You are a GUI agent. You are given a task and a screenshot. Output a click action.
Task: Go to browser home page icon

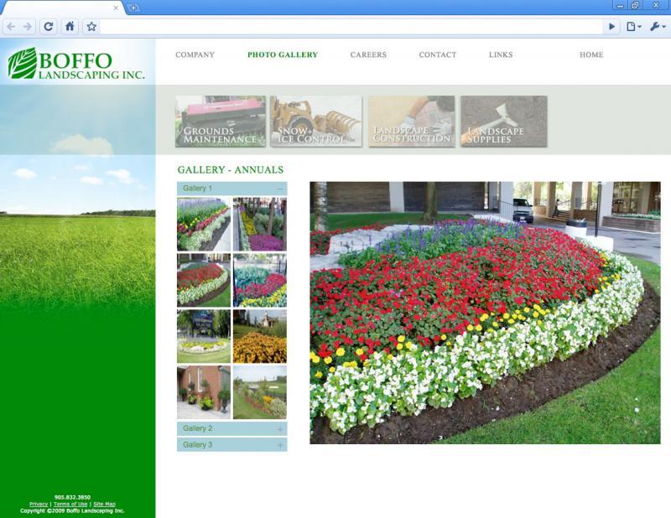coord(70,27)
